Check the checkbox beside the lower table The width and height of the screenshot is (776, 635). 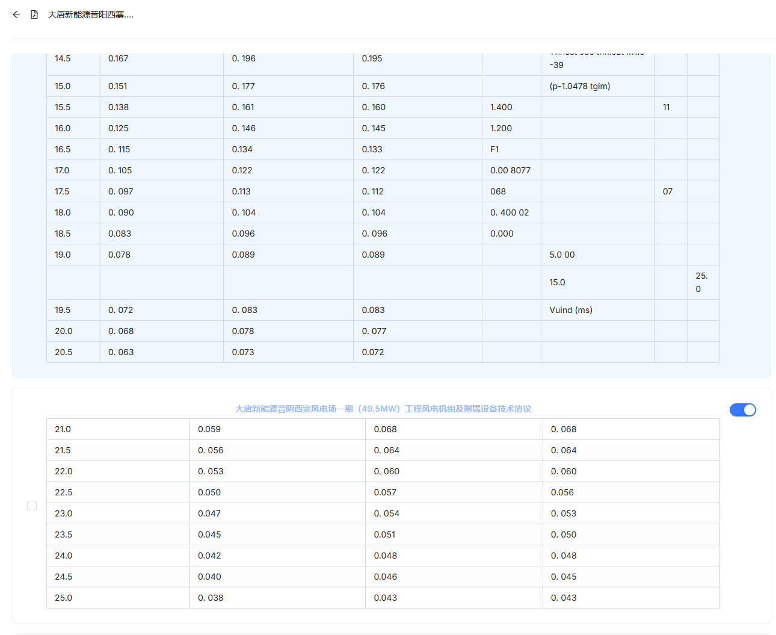(x=32, y=506)
